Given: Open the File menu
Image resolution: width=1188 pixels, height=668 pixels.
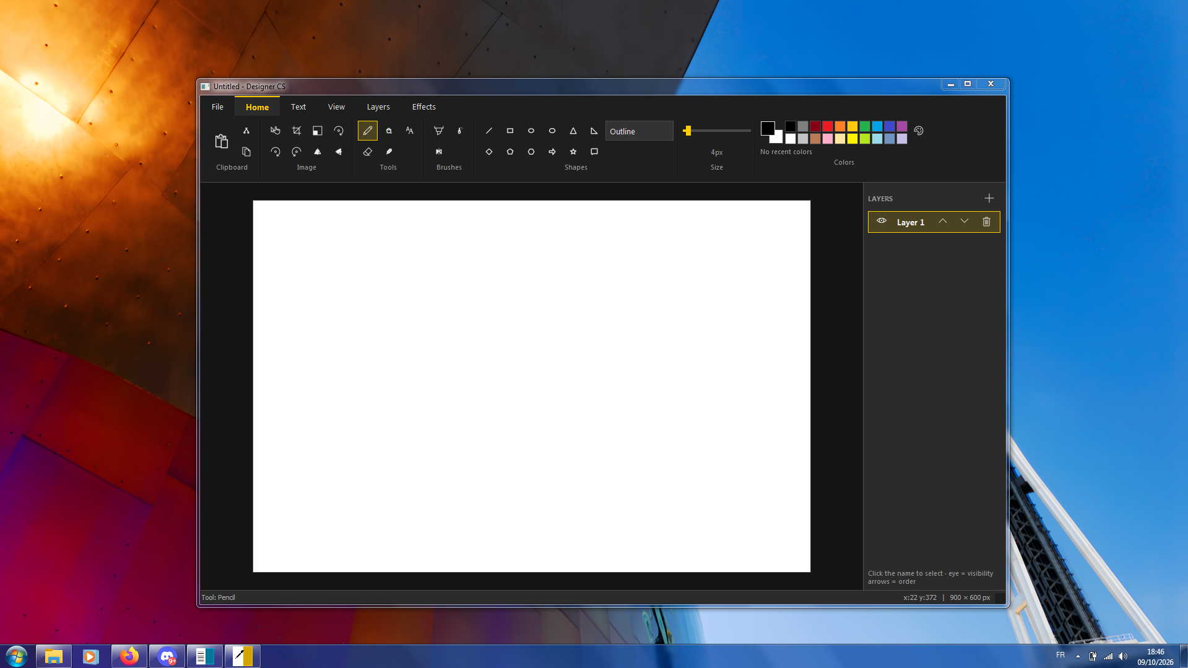Looking at the screenshot, I should pyautogui.click(x=217, y=106).
